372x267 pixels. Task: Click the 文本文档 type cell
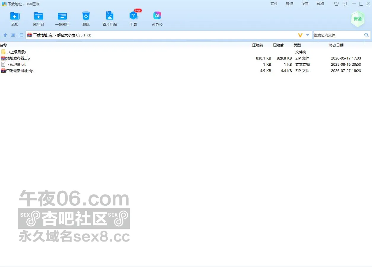[x=302, y=65]
